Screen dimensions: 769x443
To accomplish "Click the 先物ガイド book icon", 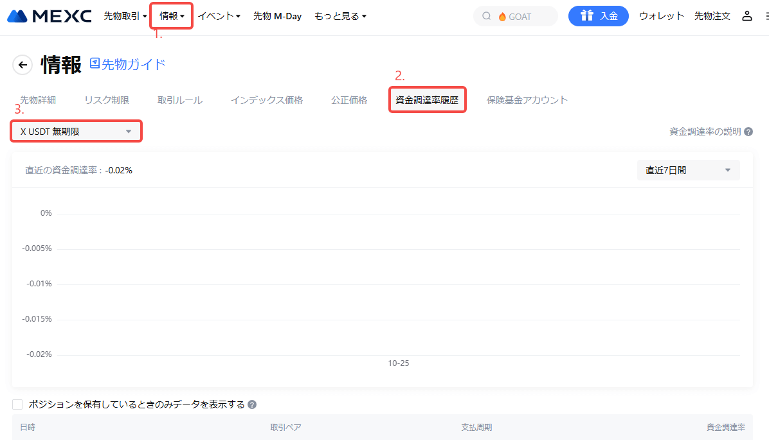I will (x=95, y=64).
